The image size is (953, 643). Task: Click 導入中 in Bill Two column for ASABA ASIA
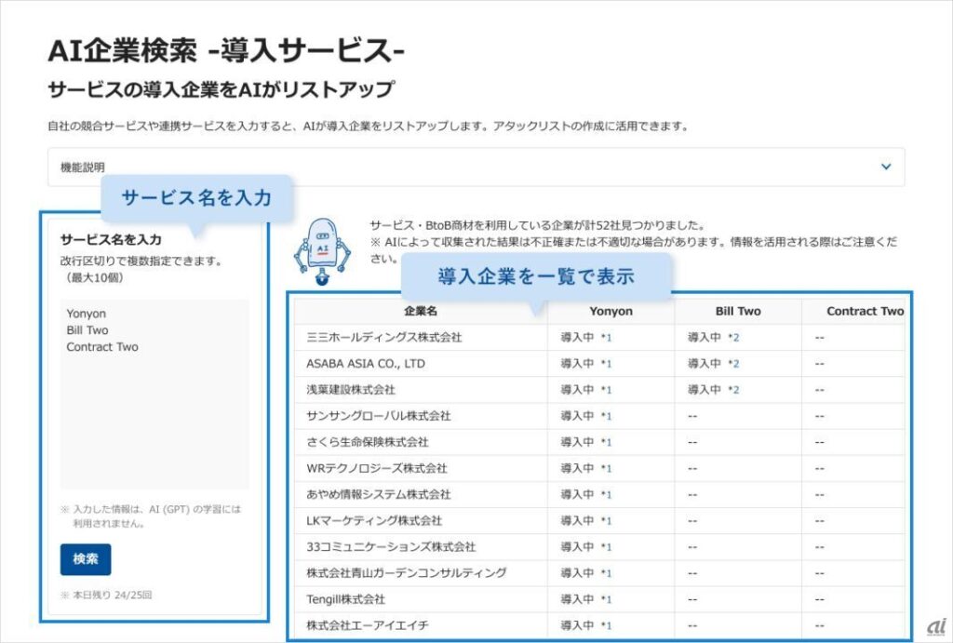click(x=705, y=364)
